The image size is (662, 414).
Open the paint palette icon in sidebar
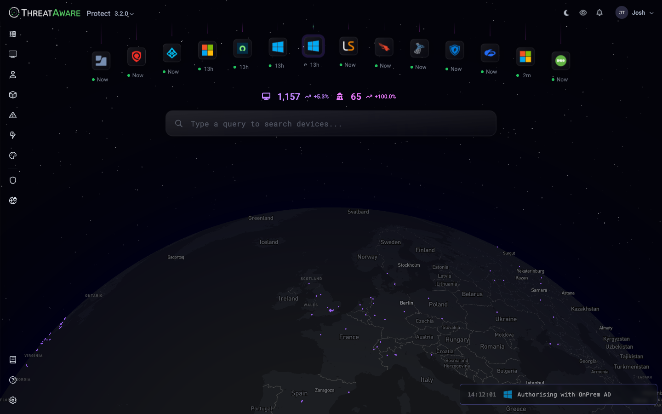coord(13,155)
